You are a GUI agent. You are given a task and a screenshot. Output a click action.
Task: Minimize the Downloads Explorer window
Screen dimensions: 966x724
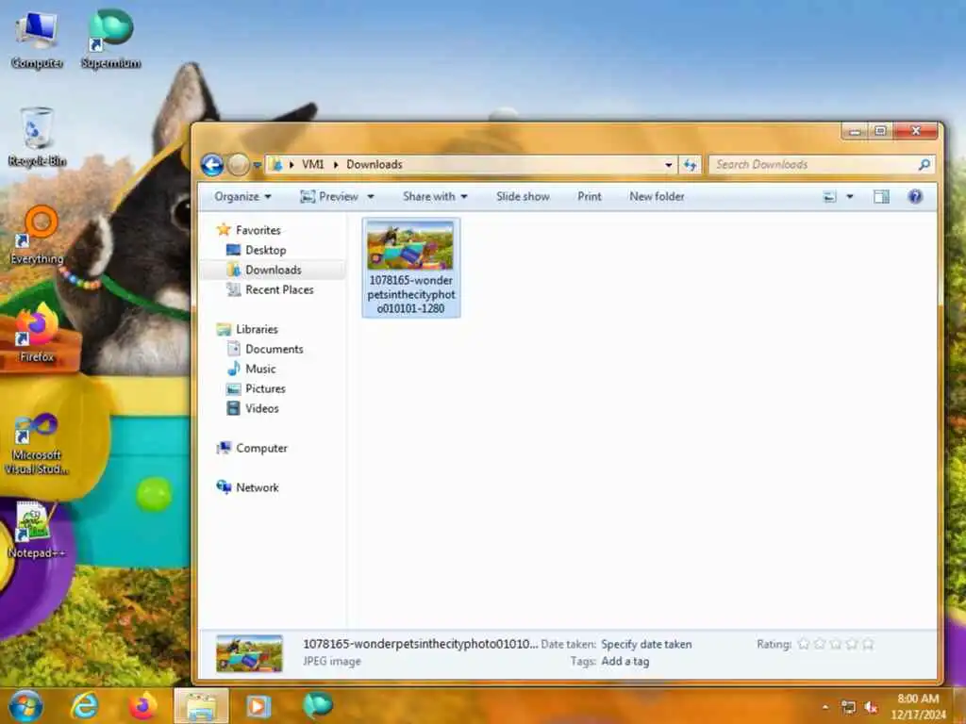pos(855,131)
